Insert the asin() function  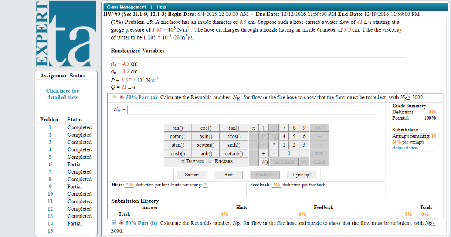tap(206, 136)
